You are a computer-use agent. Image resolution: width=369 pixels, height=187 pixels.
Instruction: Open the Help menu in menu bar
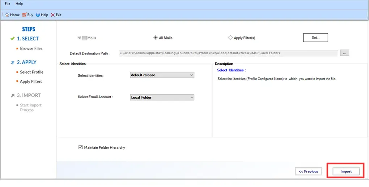point(19,4)
